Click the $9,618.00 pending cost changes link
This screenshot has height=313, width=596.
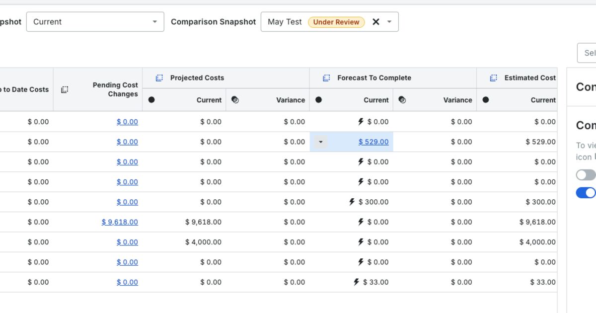click(120, 222)
